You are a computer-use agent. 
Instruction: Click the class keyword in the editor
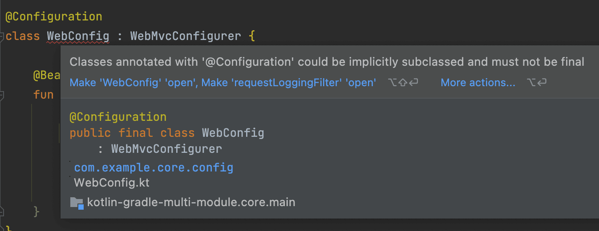pos(23,36)
